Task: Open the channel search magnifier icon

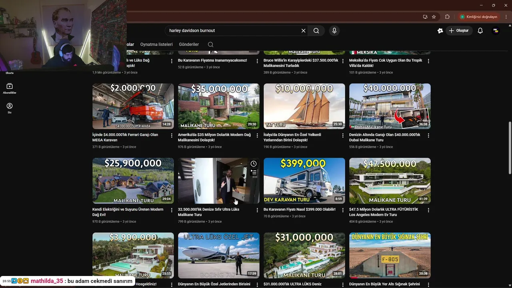Action: coord(210,44)
